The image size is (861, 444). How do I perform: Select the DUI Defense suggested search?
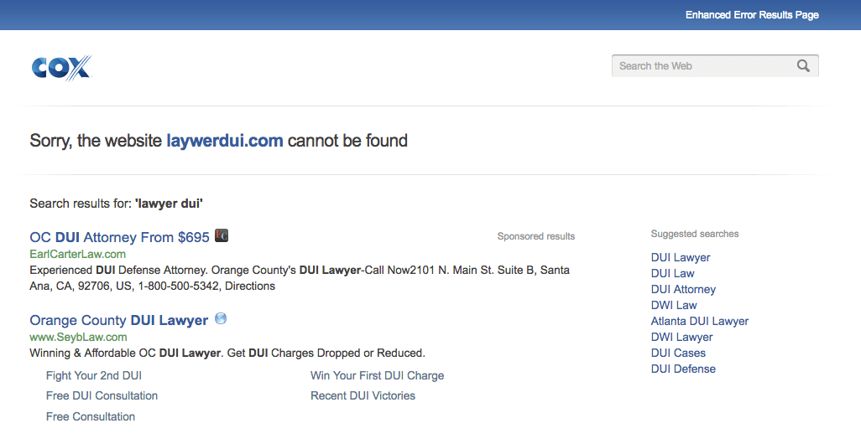click(x=683, y=369)
